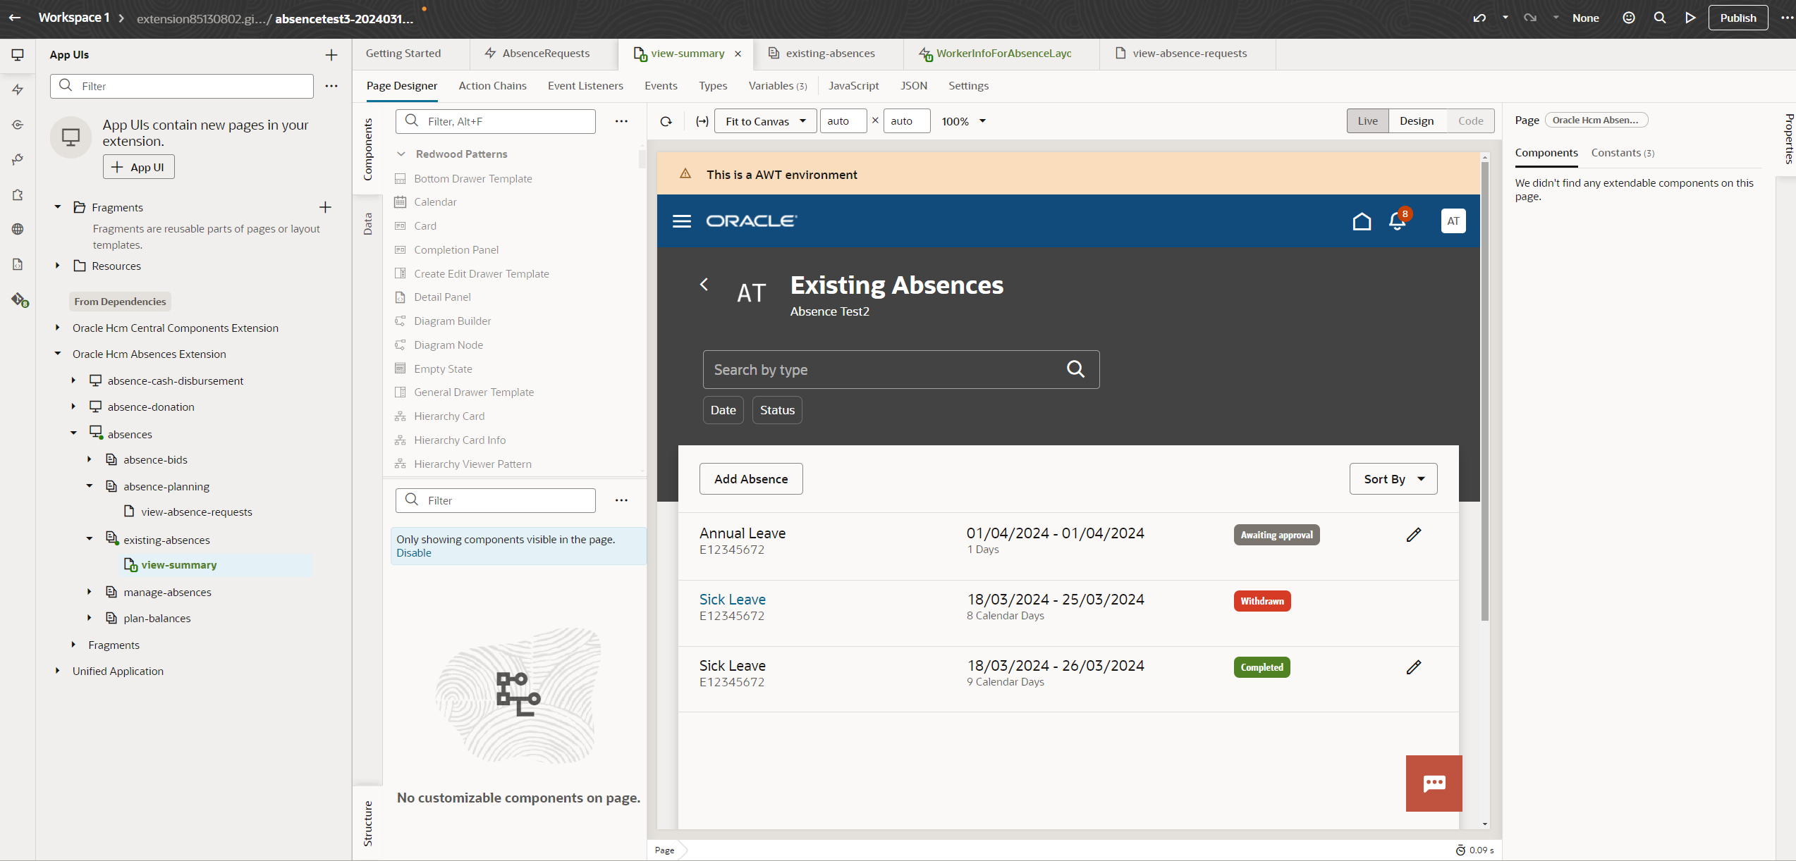Click the Add Absence button

coord(750,479)
